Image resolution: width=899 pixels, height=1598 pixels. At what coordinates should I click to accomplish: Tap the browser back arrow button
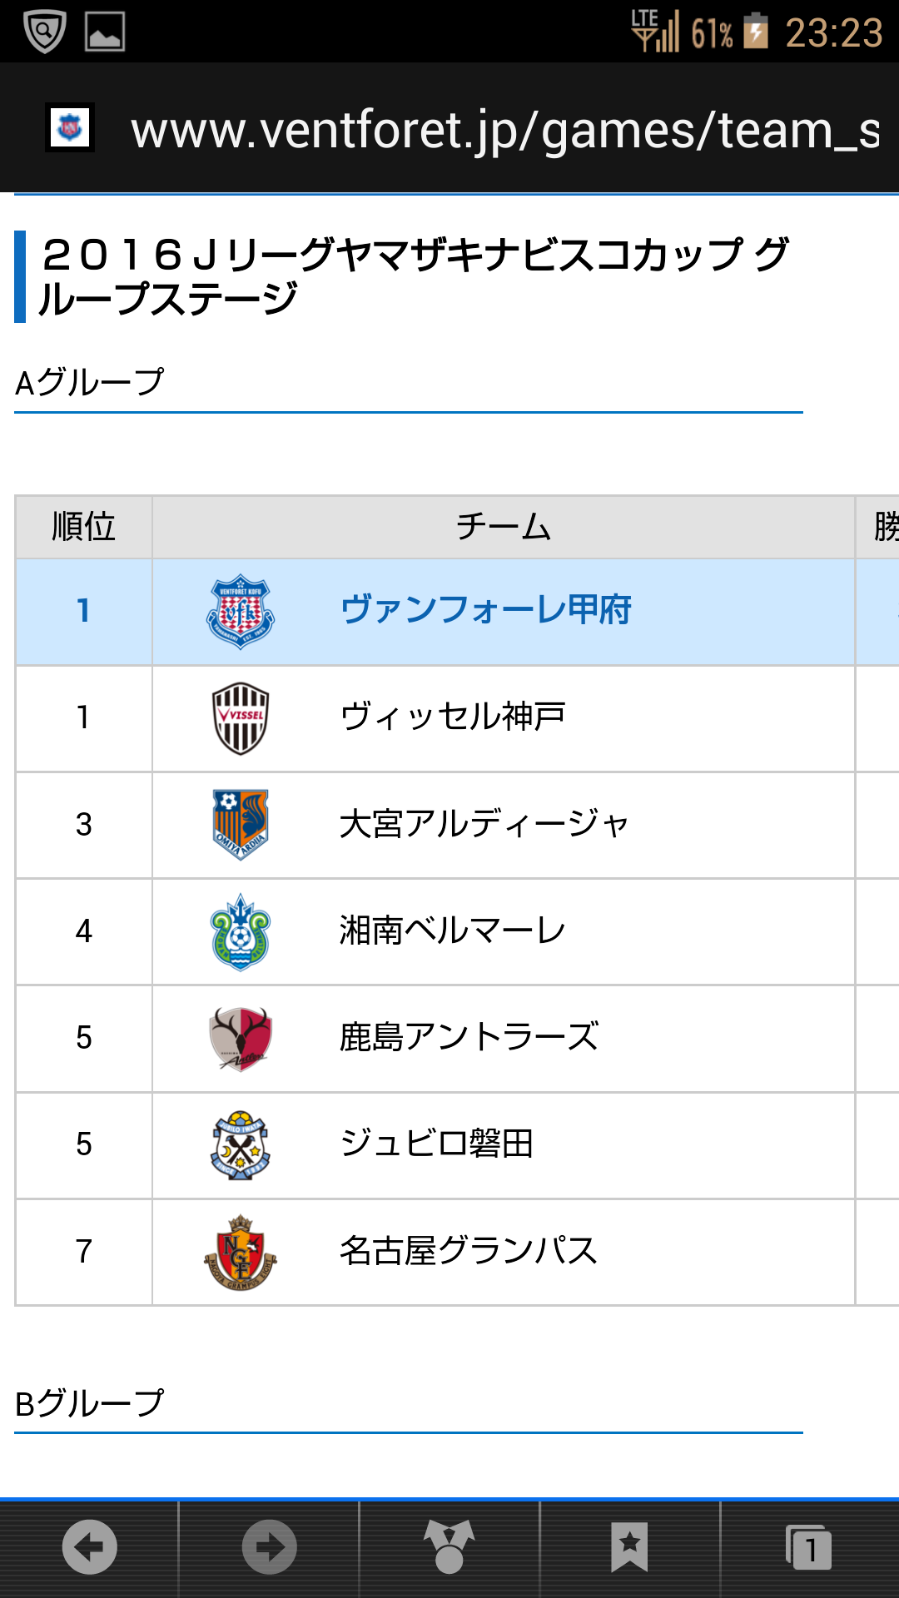point(89,1547)
